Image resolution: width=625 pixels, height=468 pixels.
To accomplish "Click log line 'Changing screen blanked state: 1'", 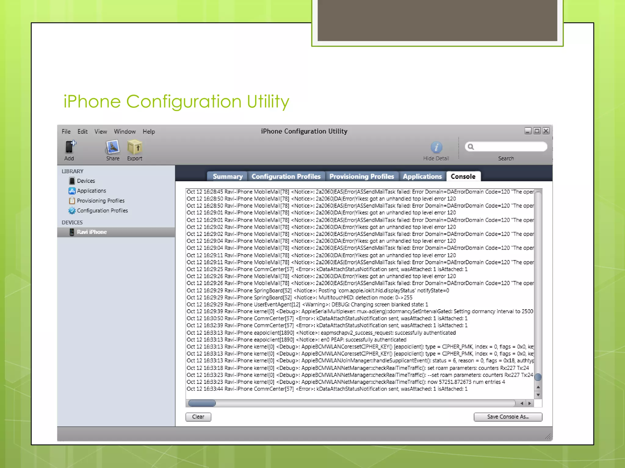I will pyautogui.click(x=307, y=304).
